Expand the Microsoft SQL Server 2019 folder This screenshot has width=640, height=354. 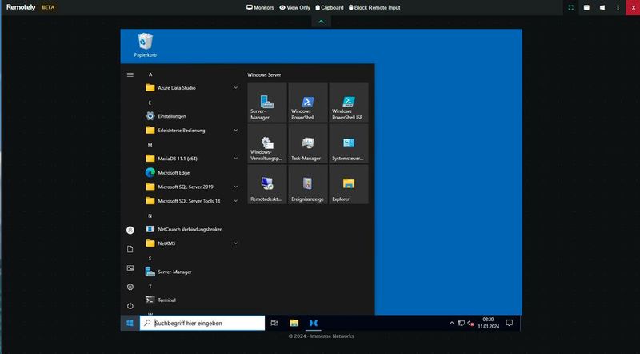click(192, 187)
